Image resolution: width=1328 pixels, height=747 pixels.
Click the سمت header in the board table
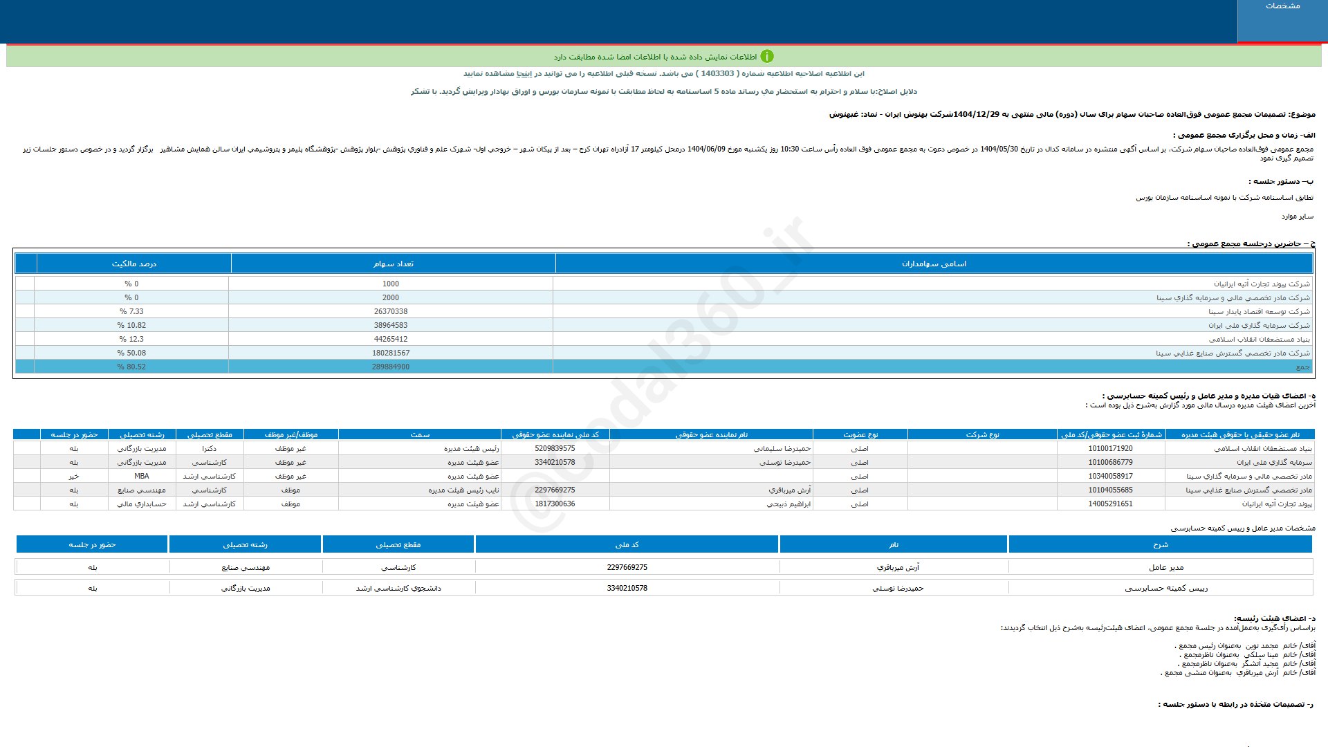click(x=420, y=434)
